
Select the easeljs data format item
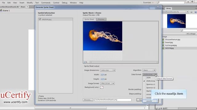[150, 101]
